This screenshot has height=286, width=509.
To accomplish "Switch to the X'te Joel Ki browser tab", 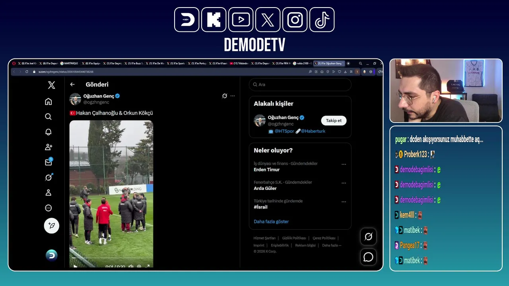I will pos(27,64).
